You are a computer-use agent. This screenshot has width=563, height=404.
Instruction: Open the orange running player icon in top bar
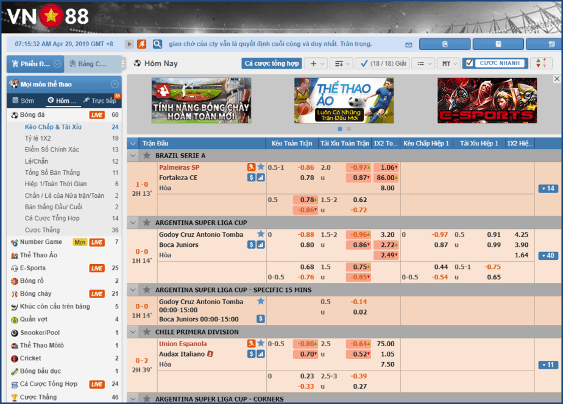tap(142, 44)
